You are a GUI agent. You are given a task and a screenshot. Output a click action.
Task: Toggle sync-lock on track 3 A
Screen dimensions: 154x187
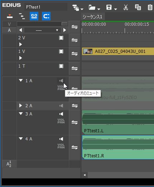(x=74, y=122)
